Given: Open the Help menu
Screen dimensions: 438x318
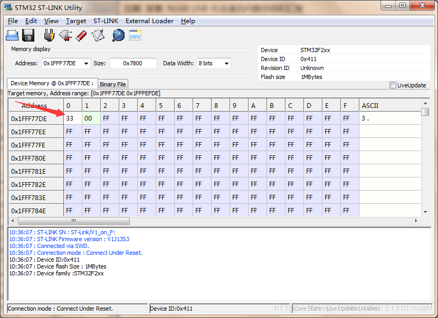Looking at the screenshot, I should pyautogui.click(x=188, y=21).
